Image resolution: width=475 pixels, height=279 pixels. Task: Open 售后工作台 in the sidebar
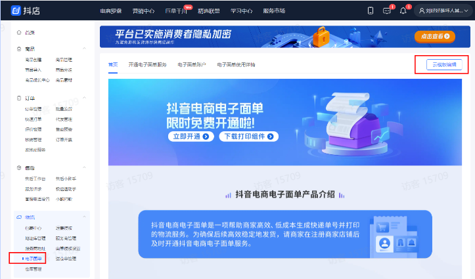coord(35,179)
